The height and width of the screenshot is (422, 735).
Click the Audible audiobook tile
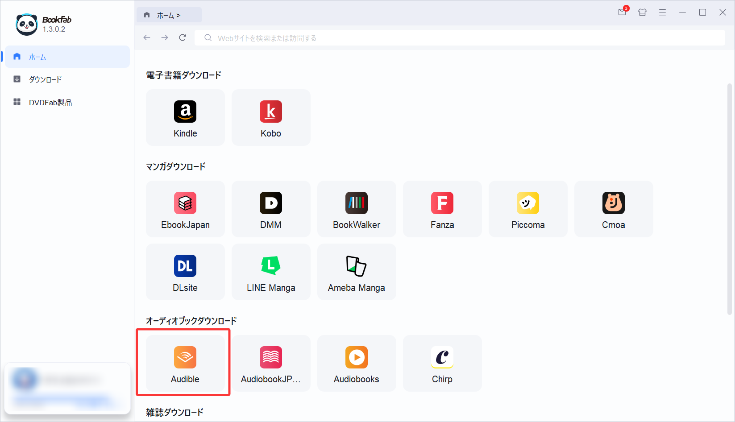point(185,363)
